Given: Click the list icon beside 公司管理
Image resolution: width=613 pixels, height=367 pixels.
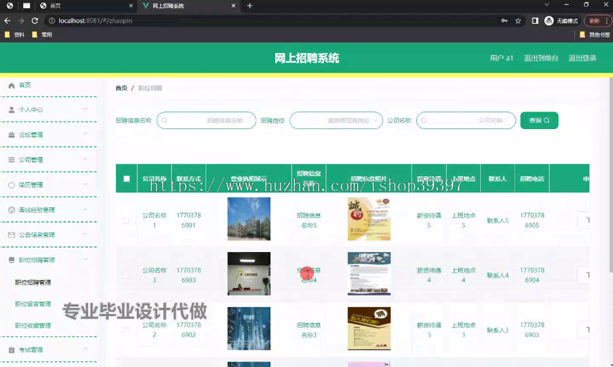Looking at the screenshot, I should (12, 160).
